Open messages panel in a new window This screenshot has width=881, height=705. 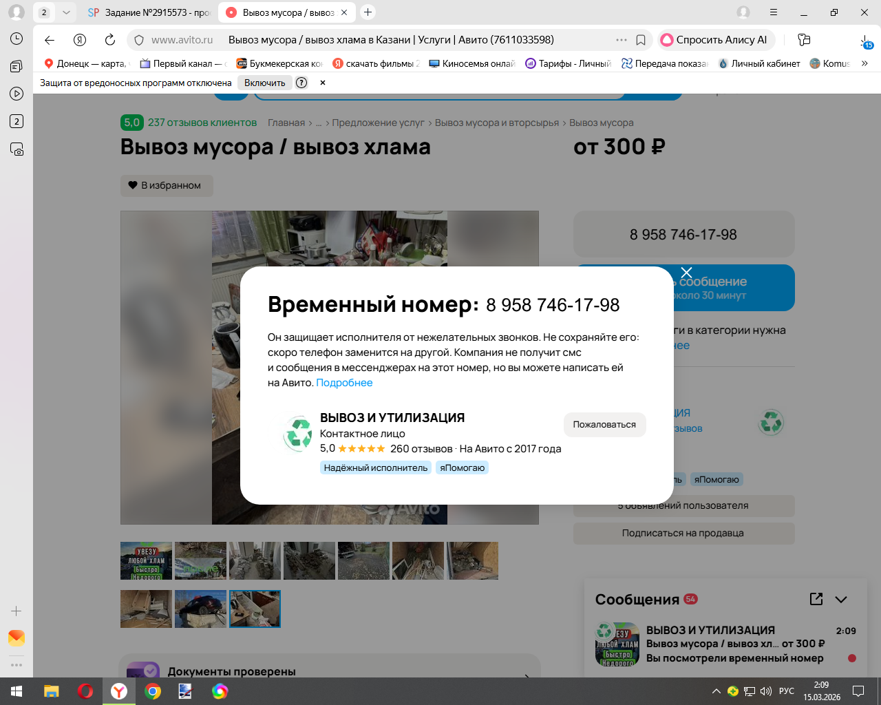(x=816, y=599)
